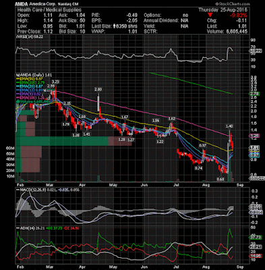265x270 pixels.
Task: Click the EPS value -2.05
Action: click(x=131, y=20)
